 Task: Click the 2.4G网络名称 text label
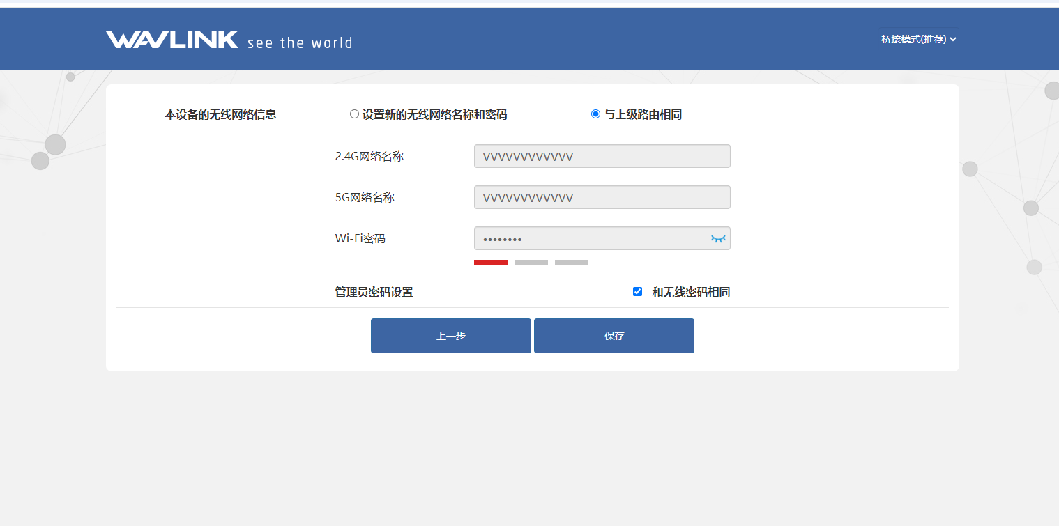(369, 156)
